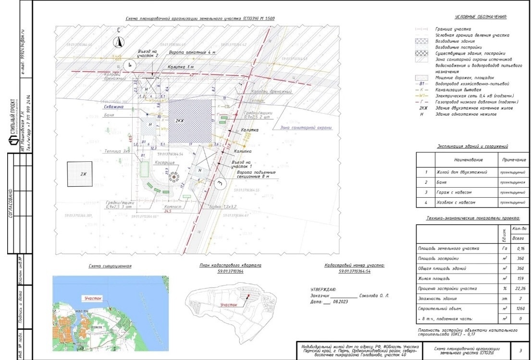Click the Теплица 3х6 label
This screenshot has height=360, width=531.
click(117, 151)
